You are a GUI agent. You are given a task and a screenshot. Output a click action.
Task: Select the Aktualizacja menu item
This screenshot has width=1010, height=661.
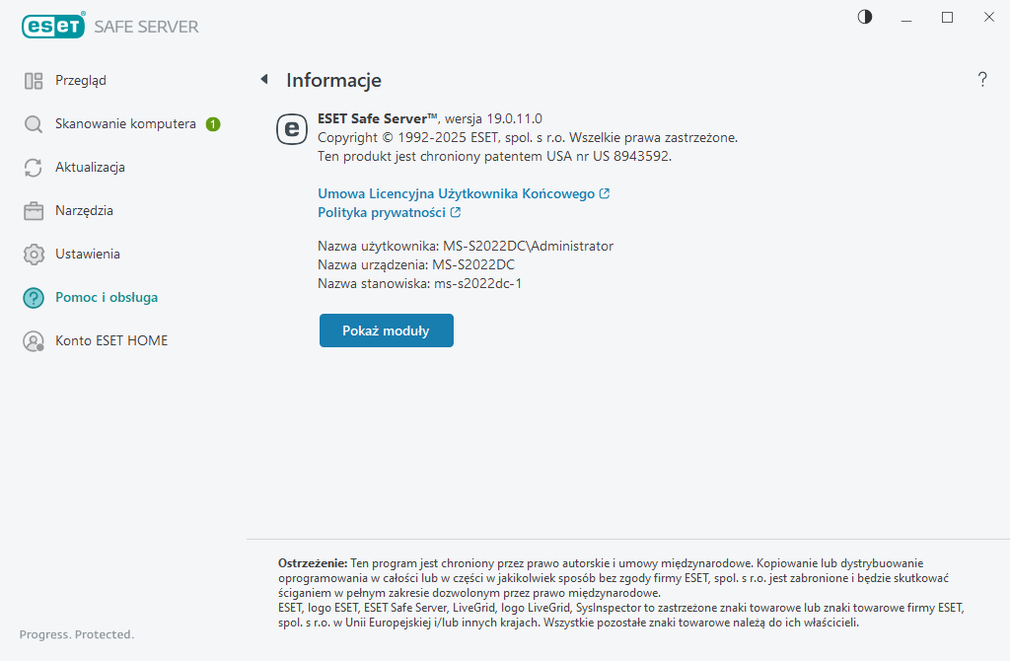[x=90, y=168]
